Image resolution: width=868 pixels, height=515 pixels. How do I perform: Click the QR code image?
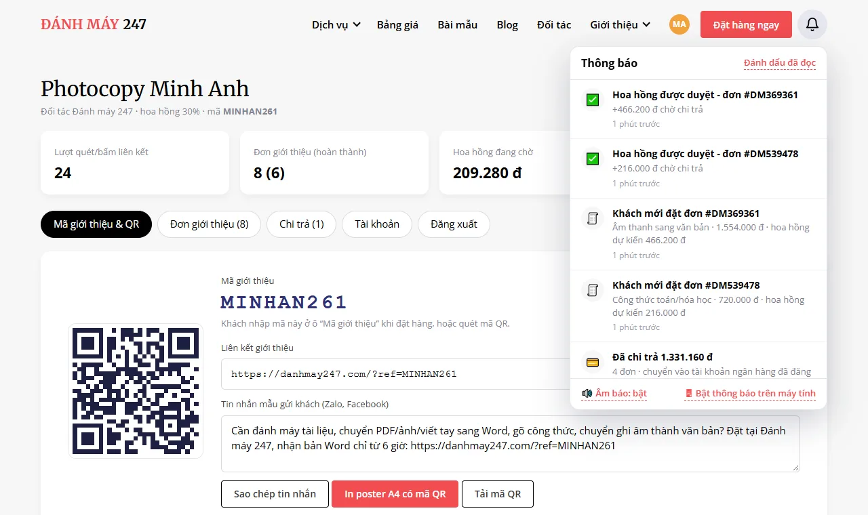(x=136, y=391)
